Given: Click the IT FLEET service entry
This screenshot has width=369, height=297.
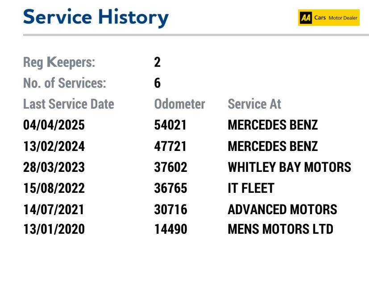Looking at the screenshot, I should (251, 188).
